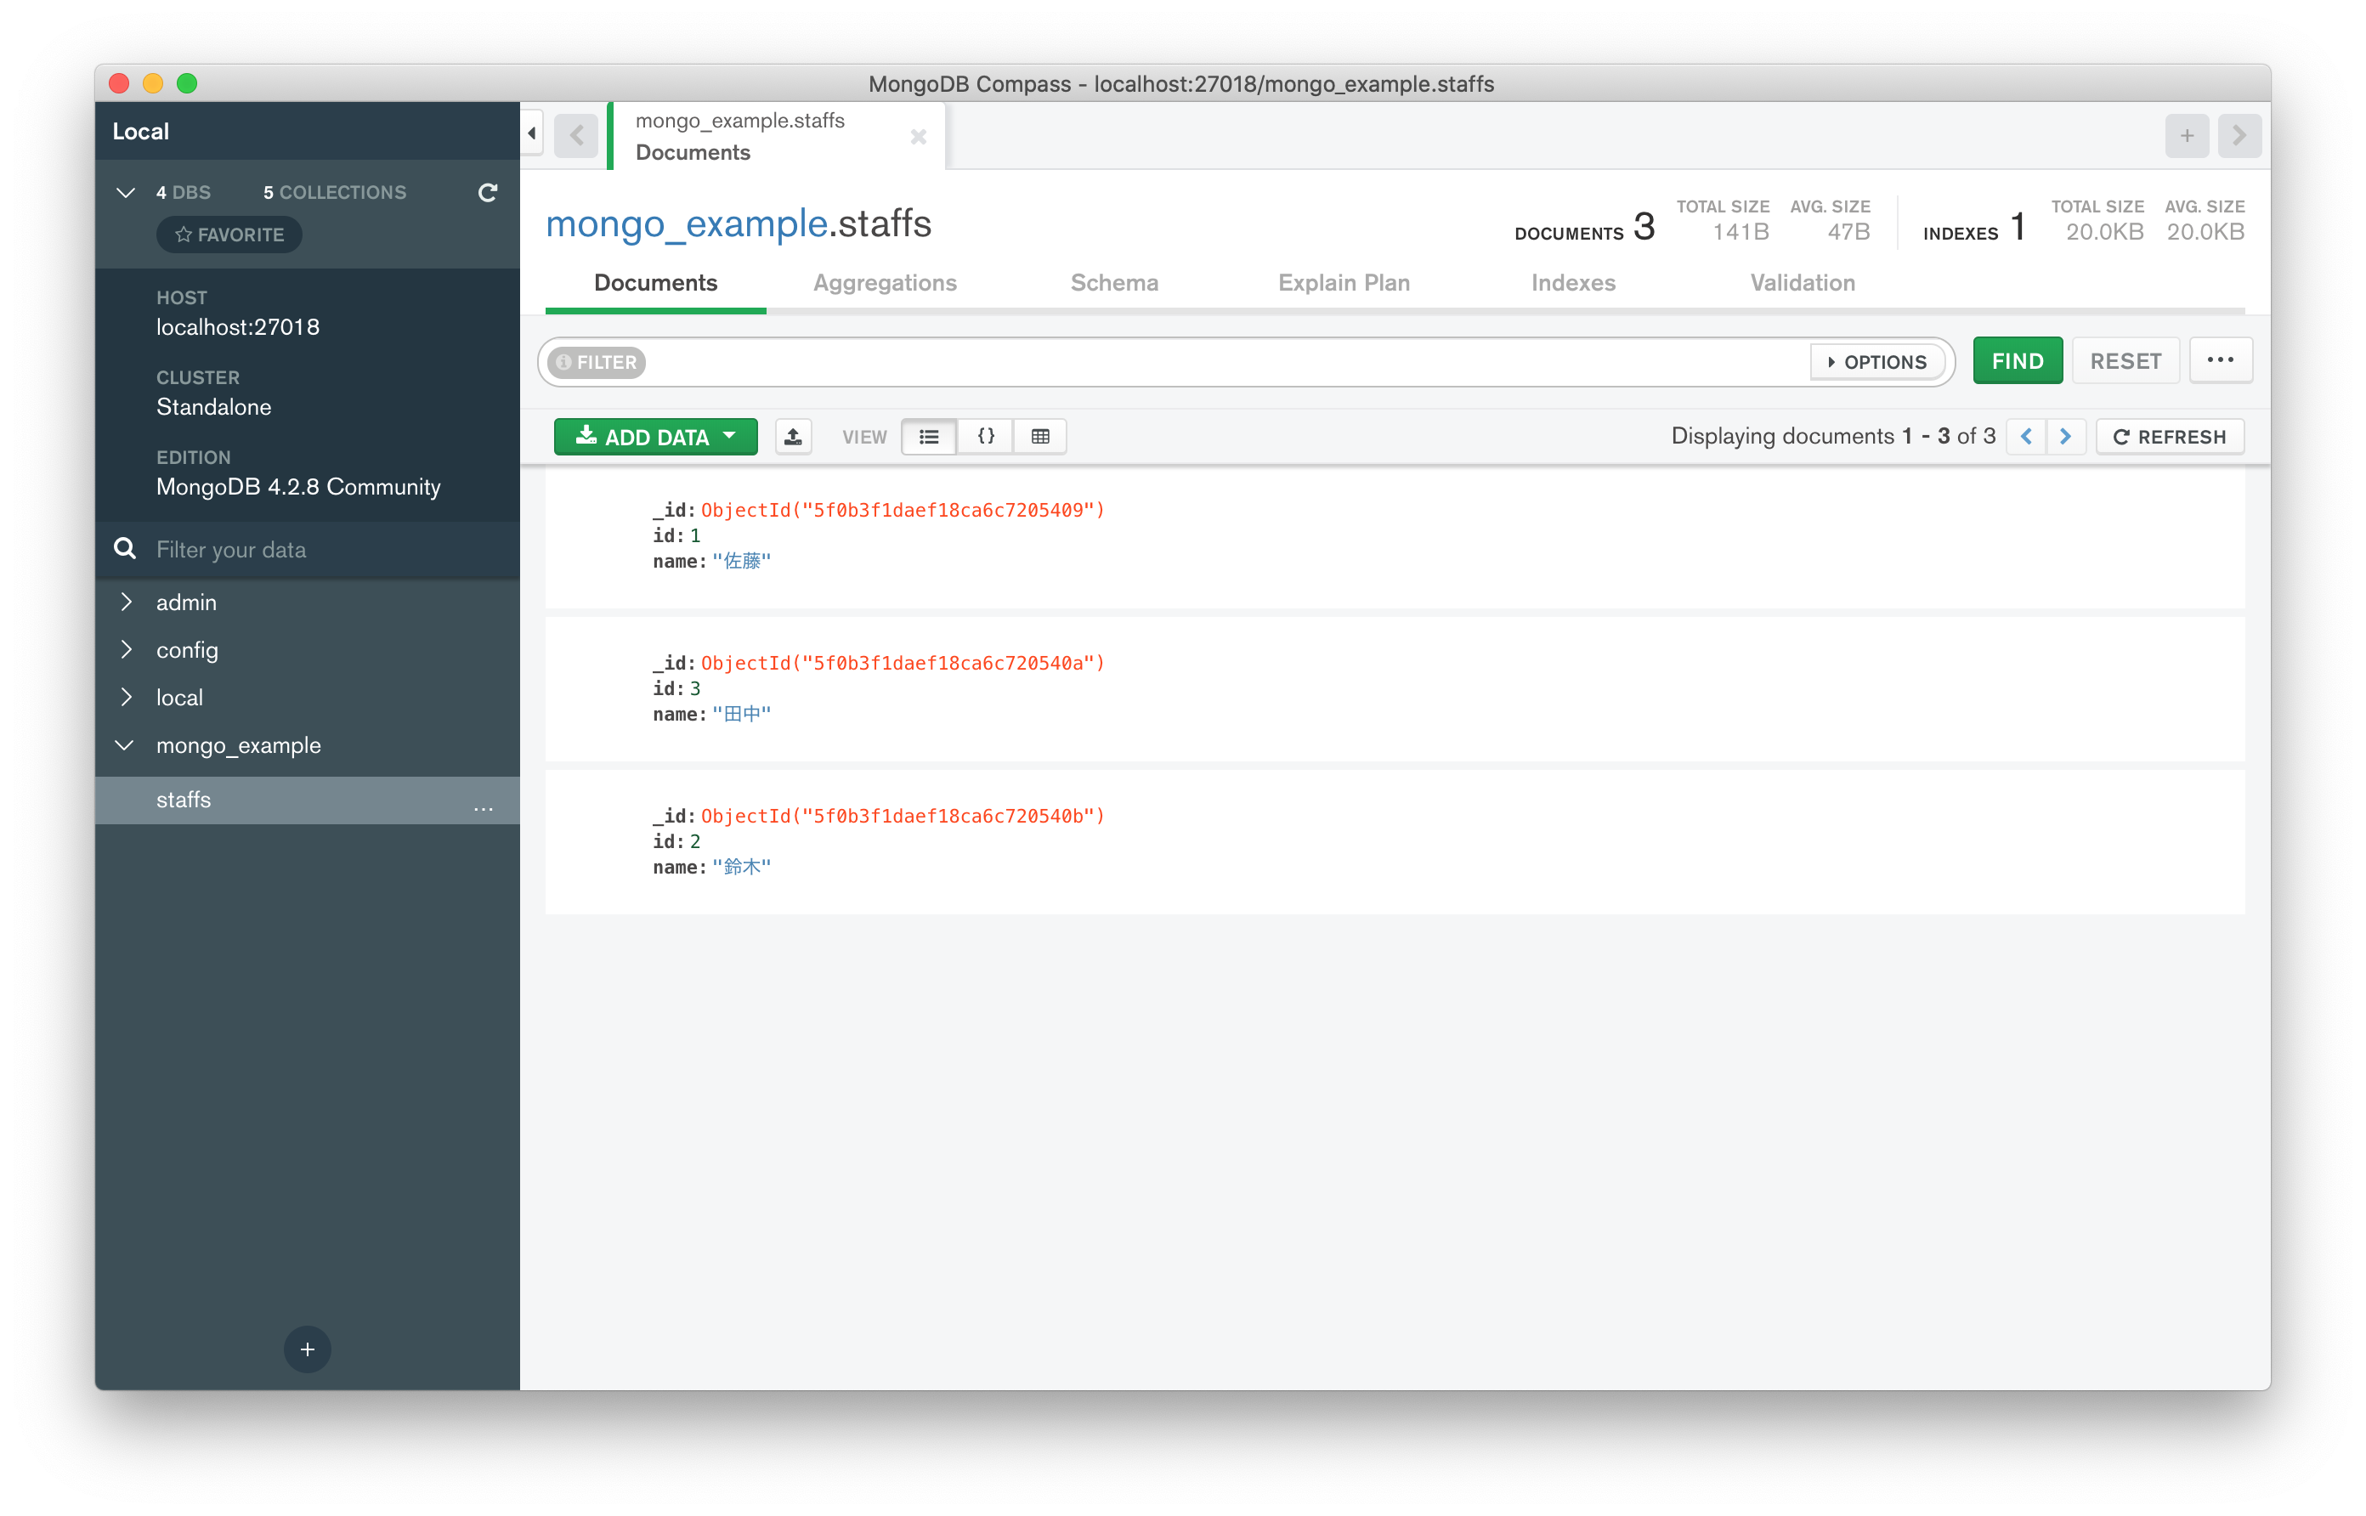Click the sidebar search icon
2366x1516 pixels.
(125, 548)
